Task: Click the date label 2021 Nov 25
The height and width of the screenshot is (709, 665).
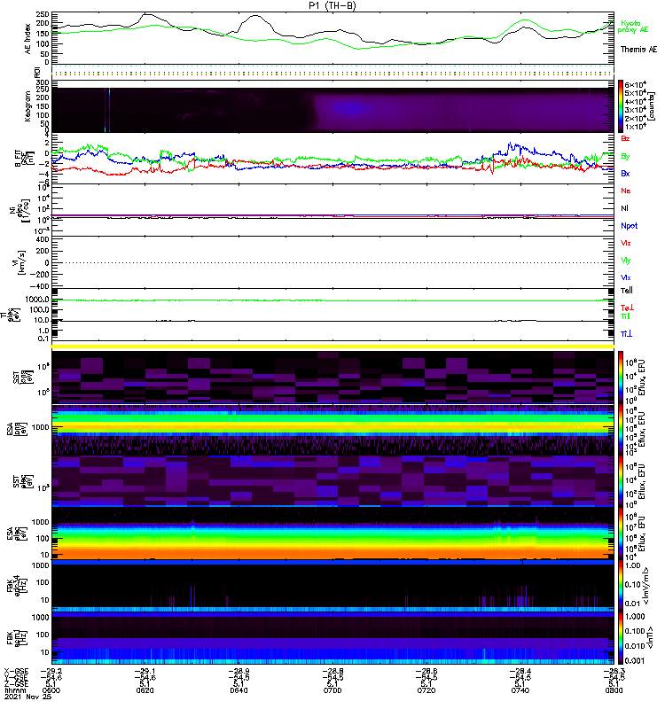Action: tap(27, 697)
